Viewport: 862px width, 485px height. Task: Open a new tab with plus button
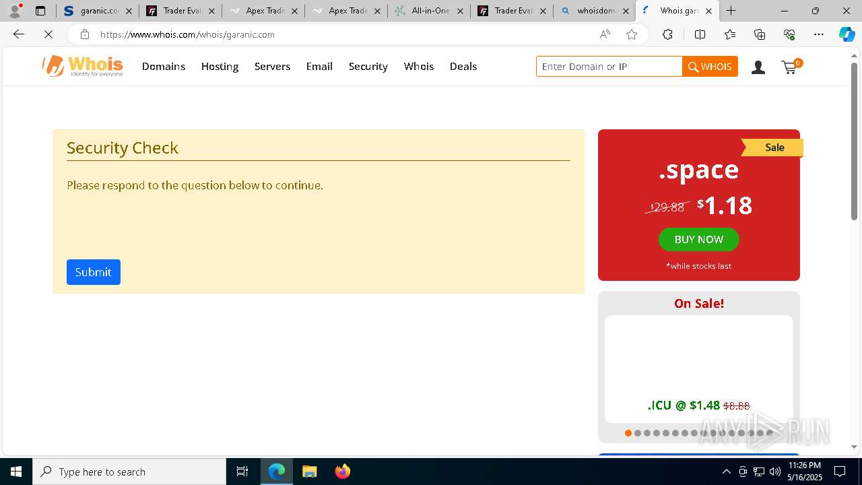[731, 11]
